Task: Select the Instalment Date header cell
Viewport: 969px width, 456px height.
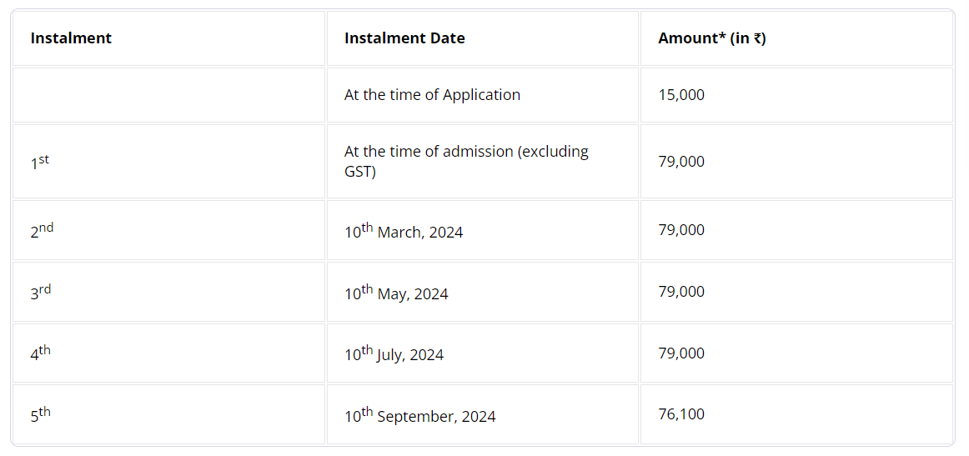Action: point(483,38)
